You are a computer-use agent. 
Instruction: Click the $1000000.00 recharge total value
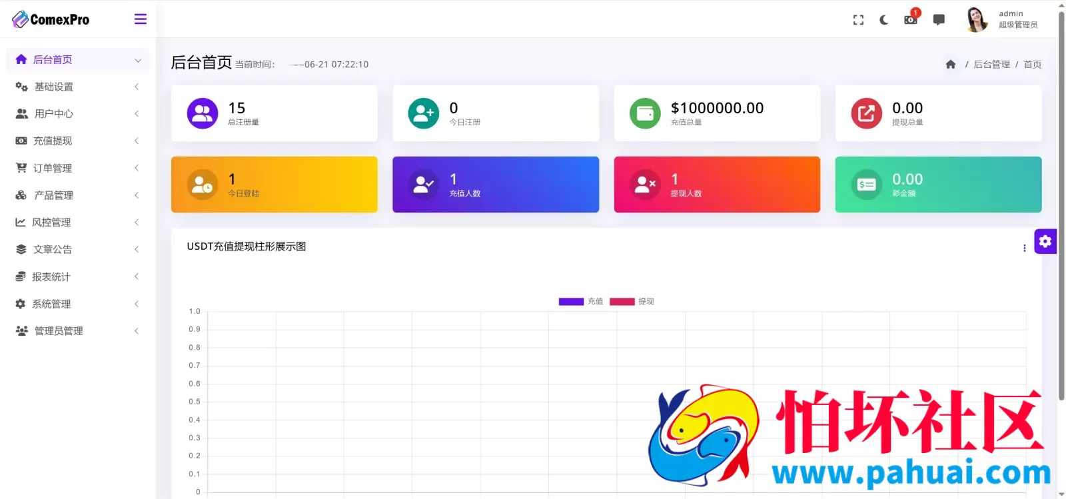point(717,108)
